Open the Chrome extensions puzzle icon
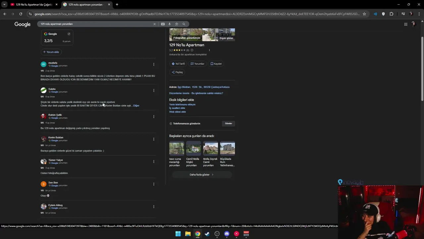The height and width of the screenshot is (239, 424). click(392, 14)
